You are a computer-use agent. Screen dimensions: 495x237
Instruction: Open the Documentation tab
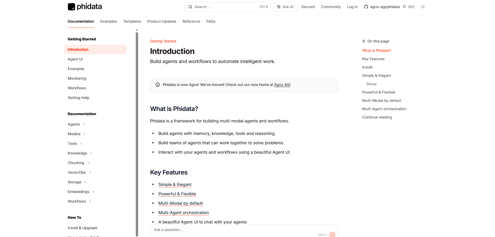click(81, 21)
